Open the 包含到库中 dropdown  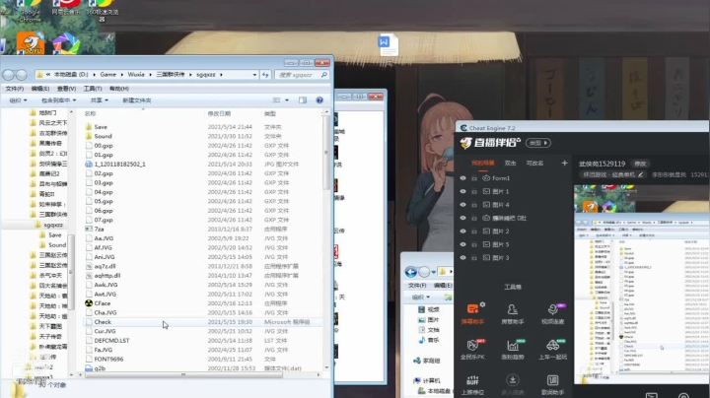pos(58,99)
